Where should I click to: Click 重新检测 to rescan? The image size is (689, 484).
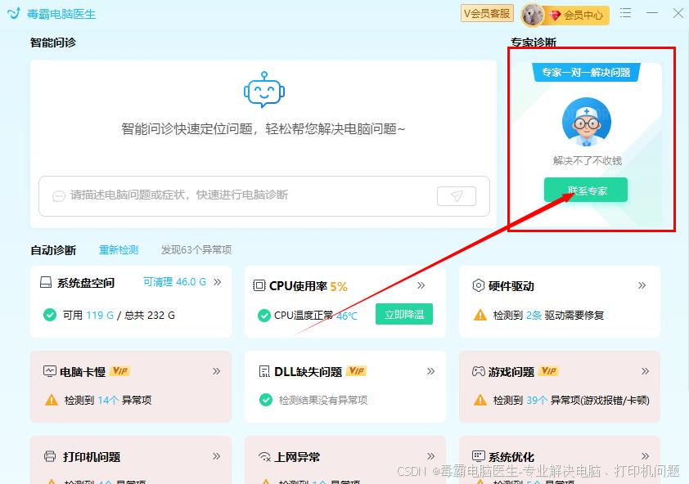pyautogui.click(x=119, y=250)
